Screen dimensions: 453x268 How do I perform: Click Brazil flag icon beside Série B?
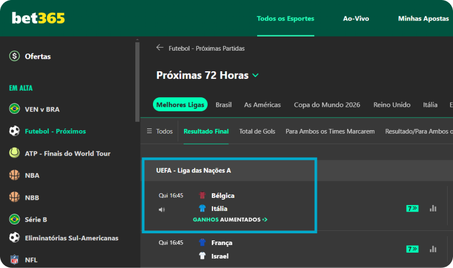[15, 219]
